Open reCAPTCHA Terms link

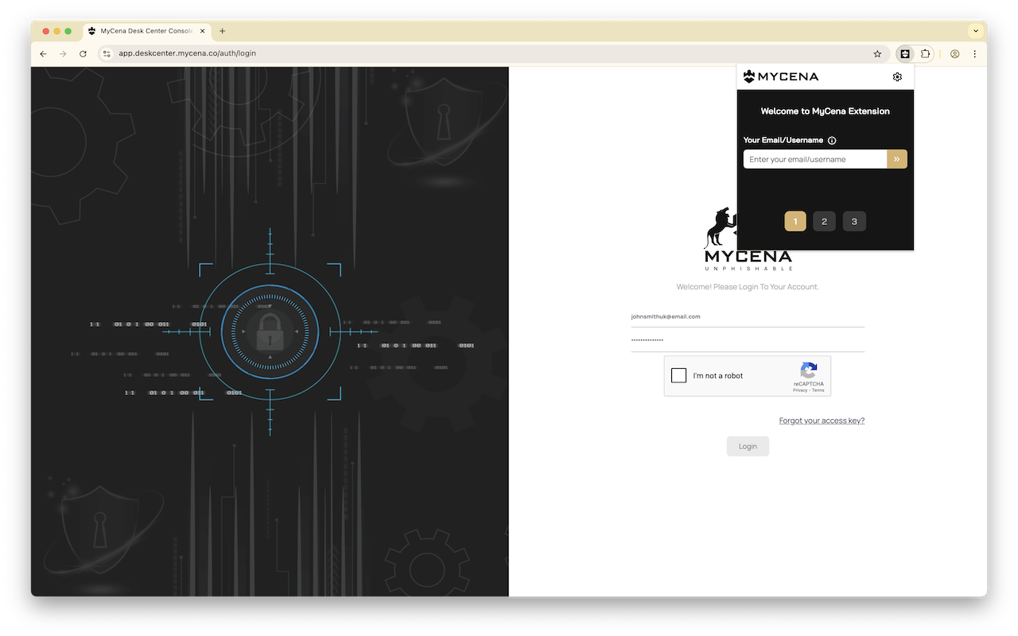point(818,390)
